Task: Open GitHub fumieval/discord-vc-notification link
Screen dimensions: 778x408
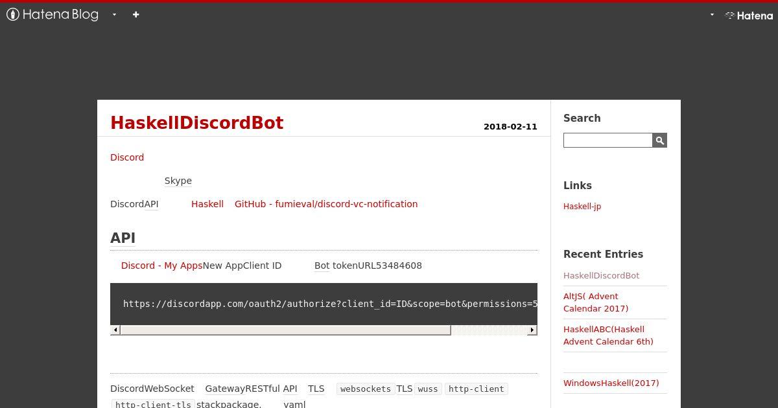Action: pos(326,204)
